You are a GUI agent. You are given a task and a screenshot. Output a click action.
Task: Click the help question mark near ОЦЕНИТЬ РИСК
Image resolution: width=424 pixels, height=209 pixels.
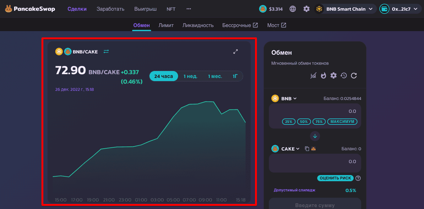coord(358,178)
